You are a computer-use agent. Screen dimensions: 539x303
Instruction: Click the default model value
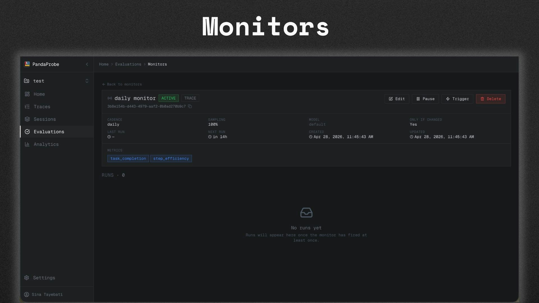click(317, 124)
